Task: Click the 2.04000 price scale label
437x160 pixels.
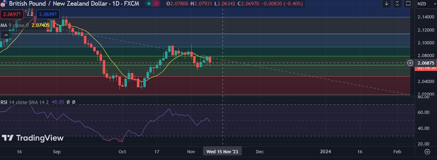Action: [x=426, y=81]
